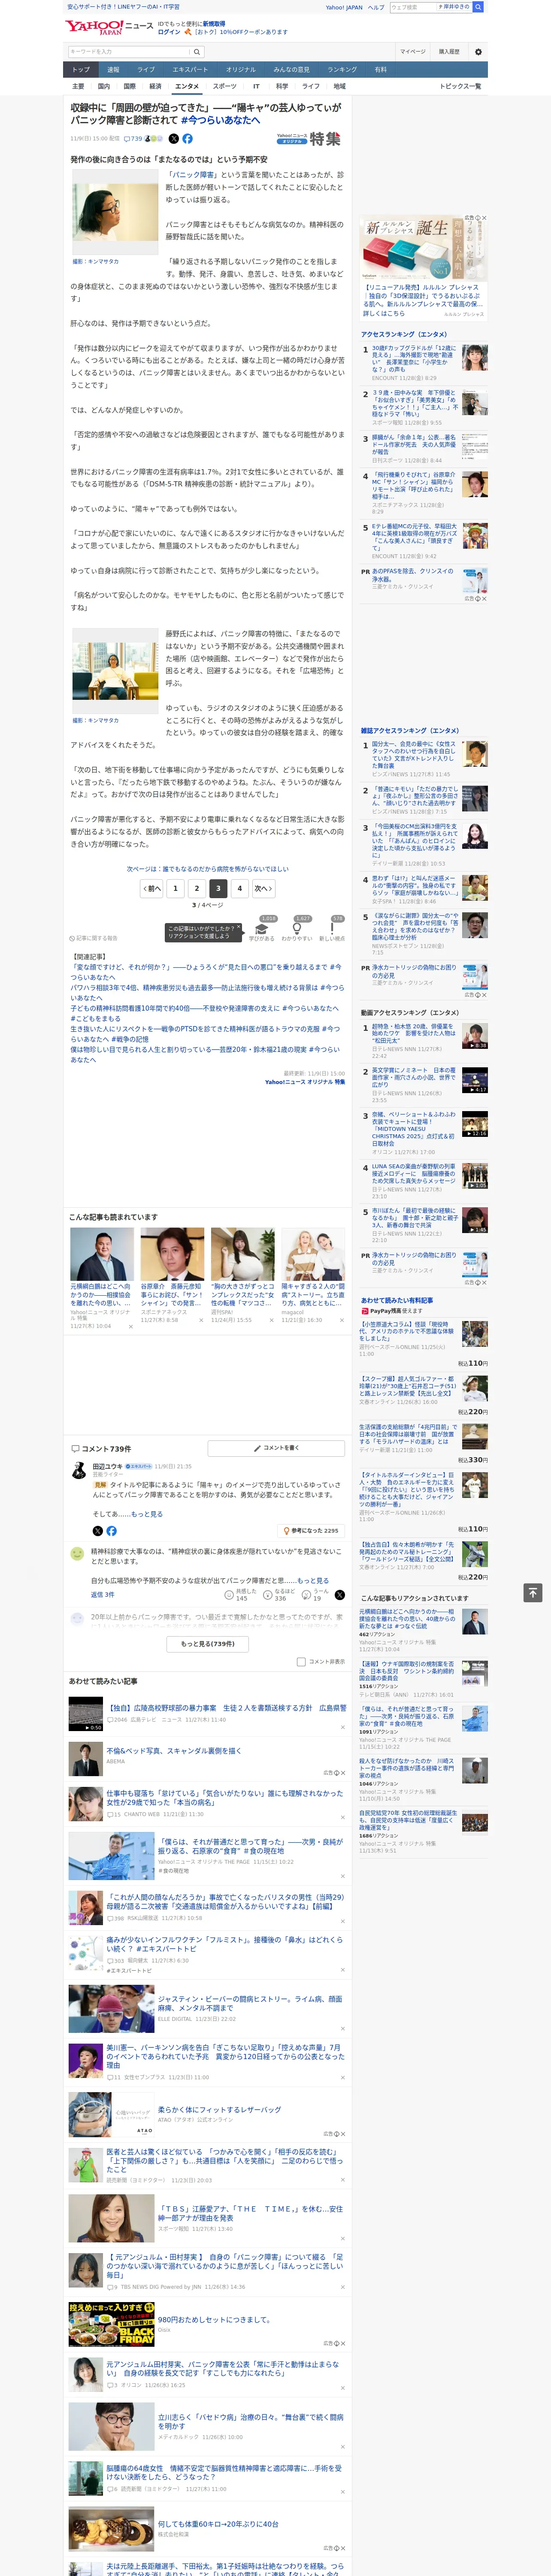The width and height of the screenshot is (551, 2576).
Task: Open ranking item 超特急・柏木悠 video thumbnail
Action: (475, 1035)
